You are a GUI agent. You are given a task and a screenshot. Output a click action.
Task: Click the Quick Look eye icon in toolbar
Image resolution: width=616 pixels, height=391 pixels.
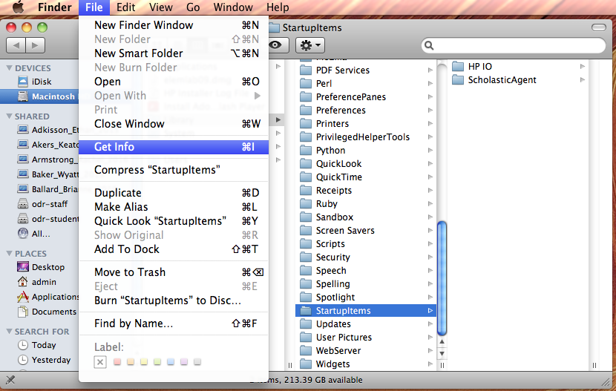276,45
